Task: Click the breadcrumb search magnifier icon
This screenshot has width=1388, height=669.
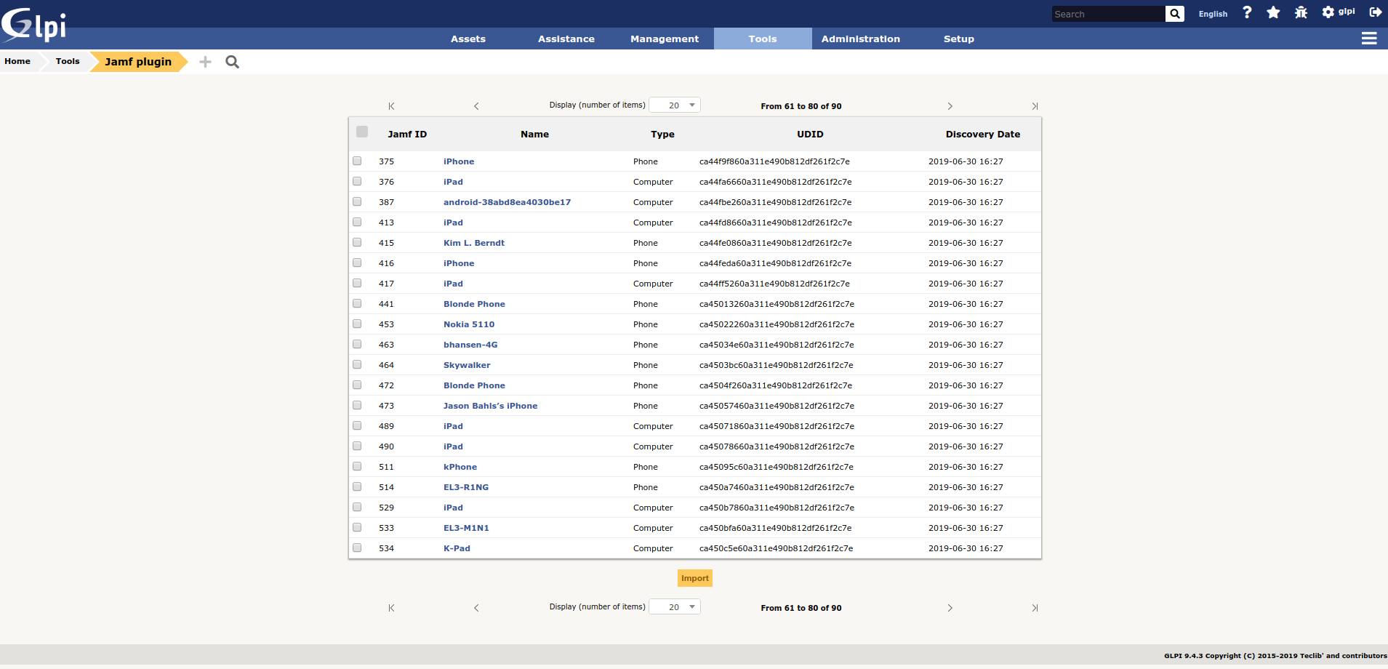Action: click(x=232, y=62)
